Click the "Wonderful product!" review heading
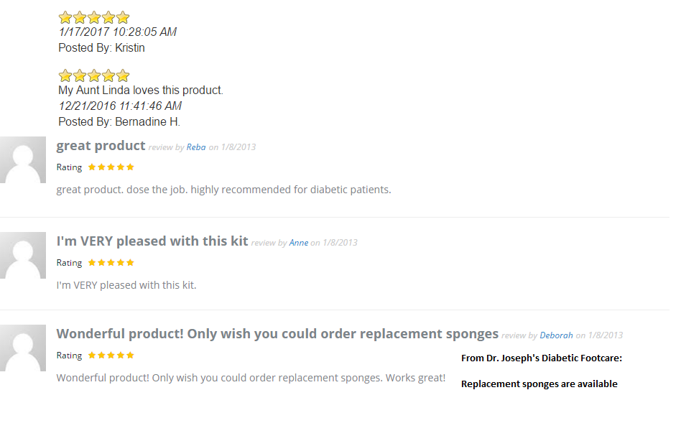686x441 pixels. 277,334
